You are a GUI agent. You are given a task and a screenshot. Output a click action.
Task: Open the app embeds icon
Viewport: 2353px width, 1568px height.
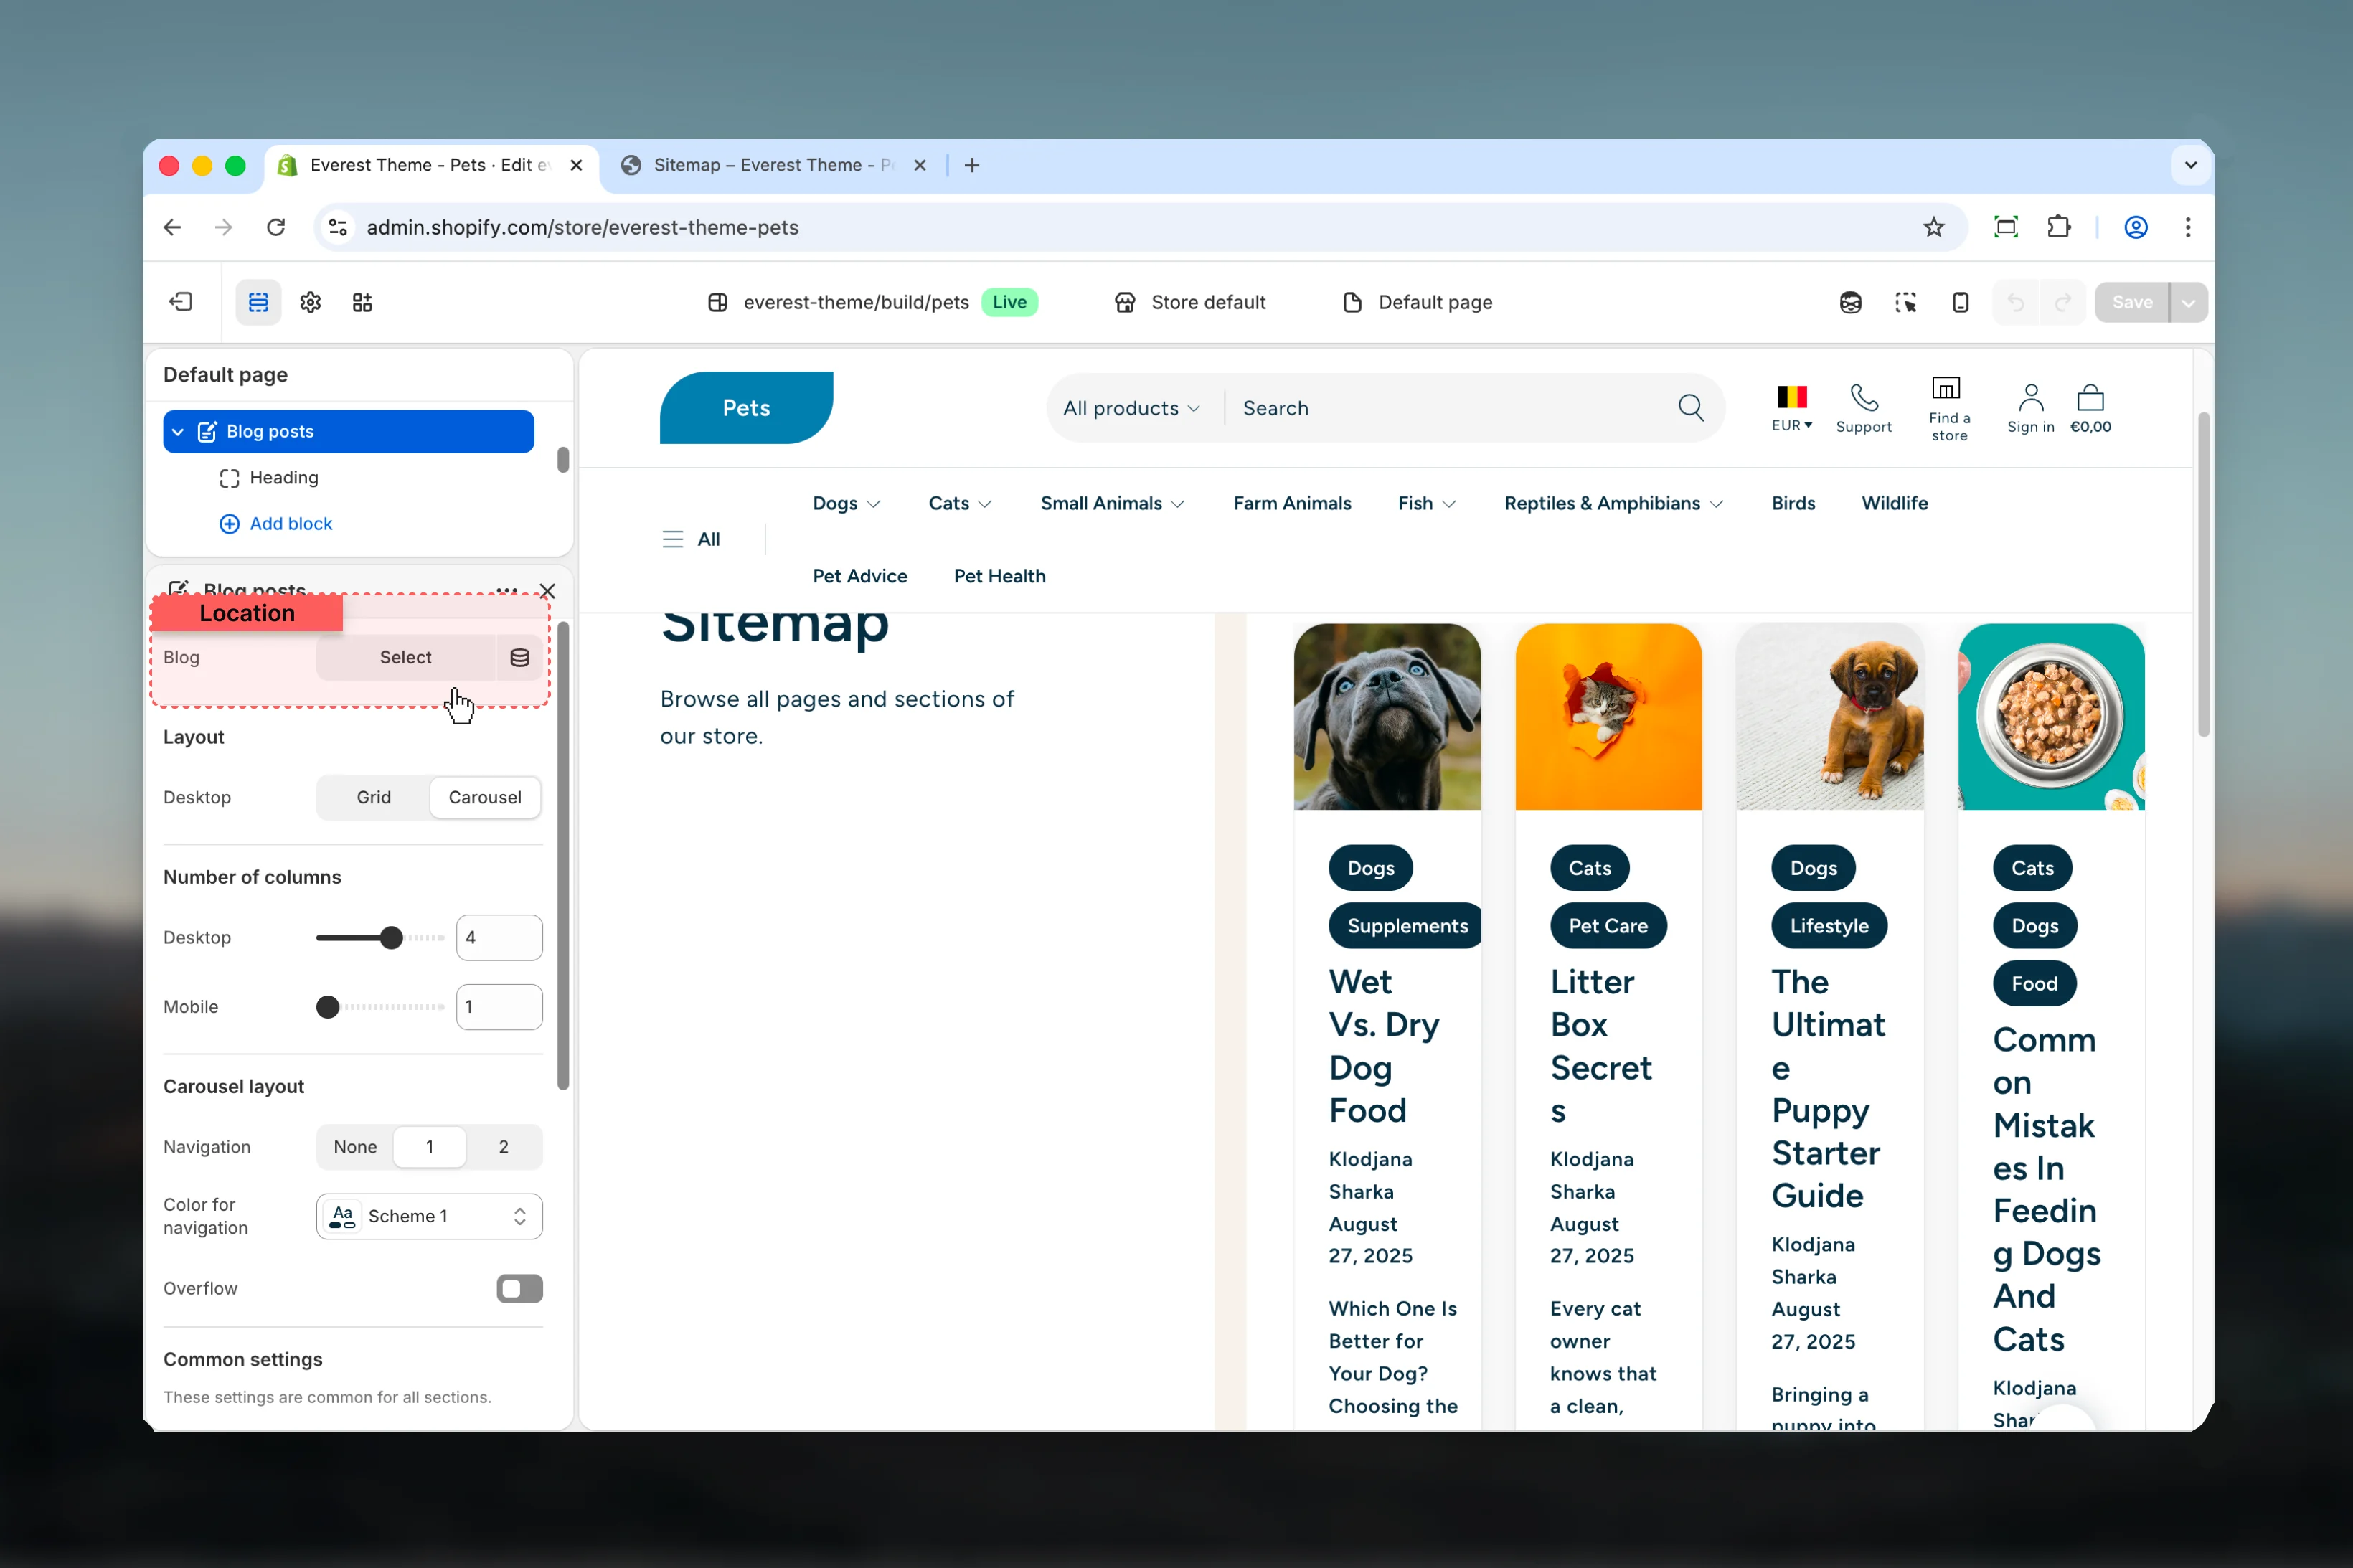[x=363, y=302]
